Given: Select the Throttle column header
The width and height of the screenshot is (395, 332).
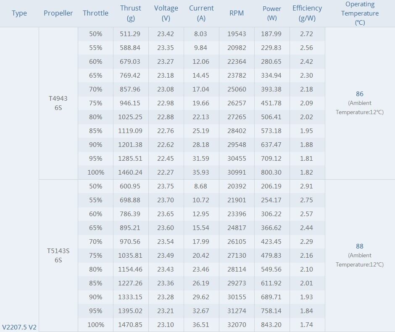Looking at the screenshot, I should point(95,13).
